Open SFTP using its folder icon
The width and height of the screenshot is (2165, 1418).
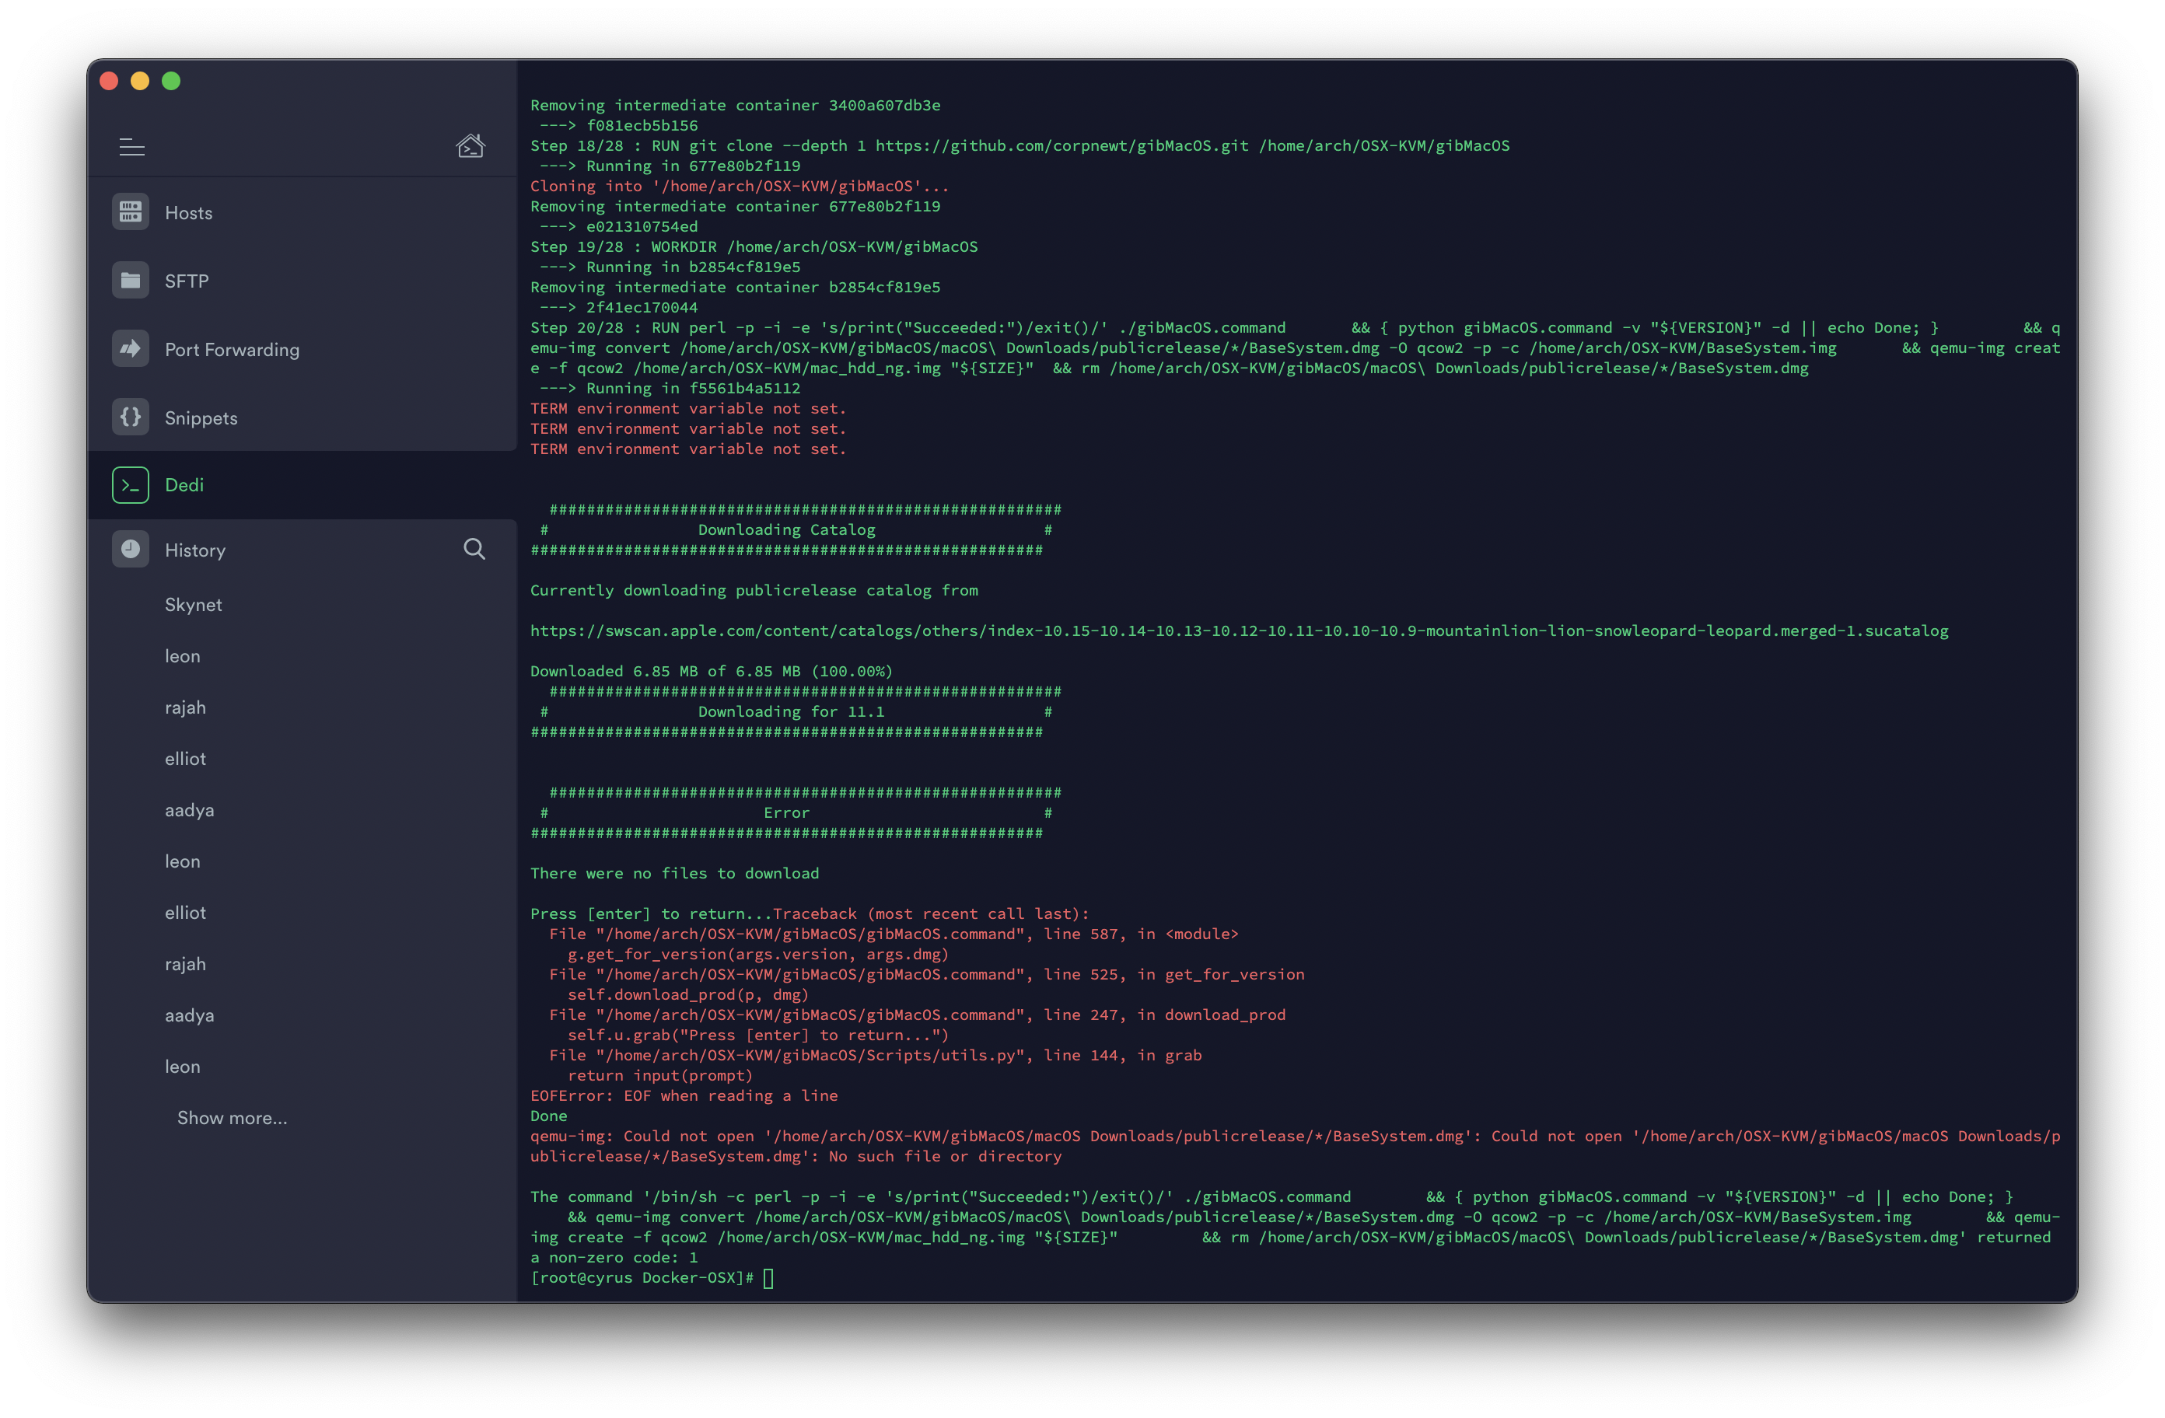pos(130,280)
